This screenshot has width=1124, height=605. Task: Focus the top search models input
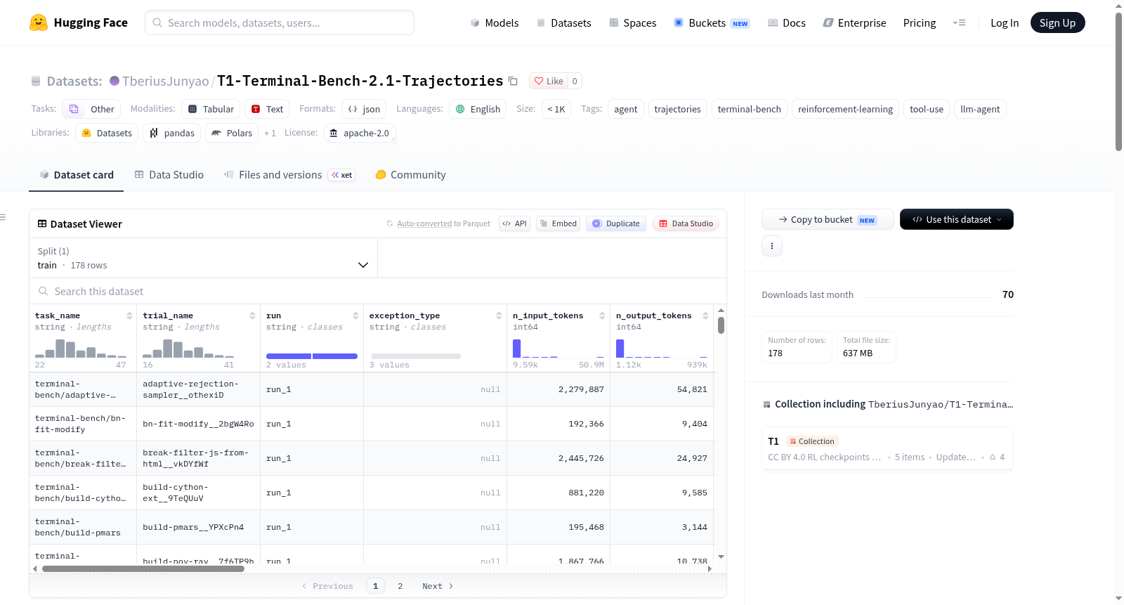[280, 22]
